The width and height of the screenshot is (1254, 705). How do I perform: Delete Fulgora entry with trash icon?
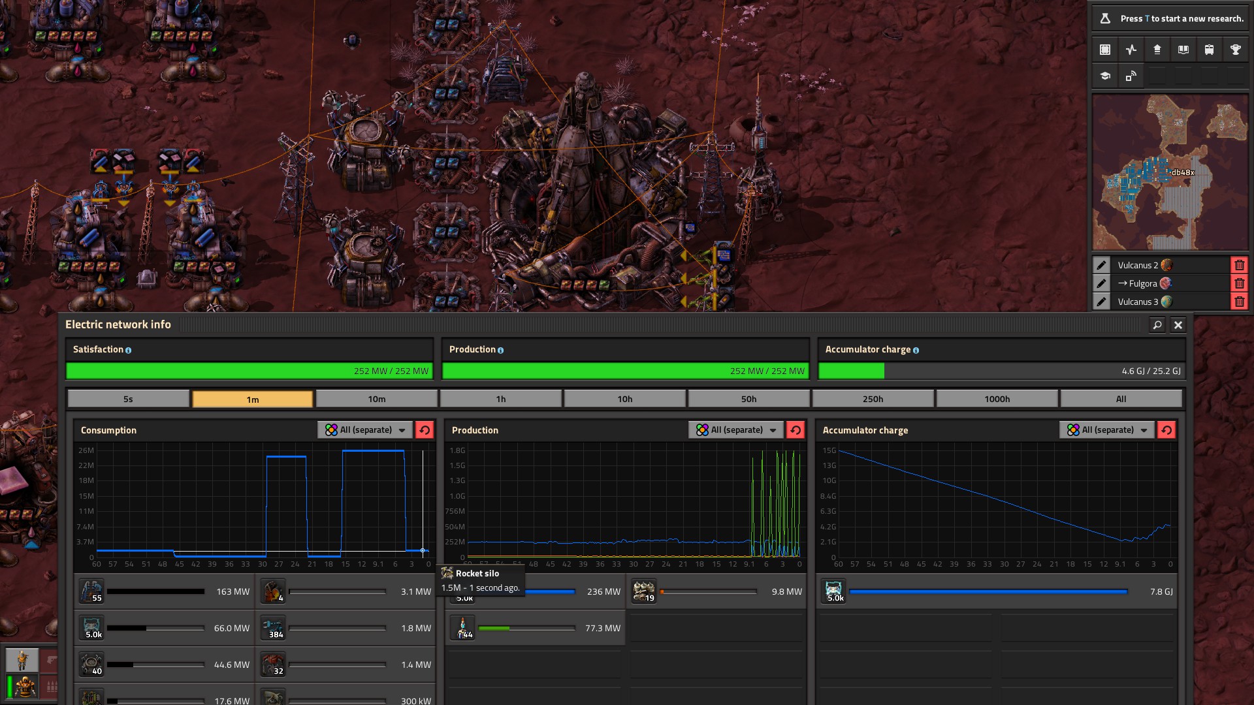coord(1239,283)
